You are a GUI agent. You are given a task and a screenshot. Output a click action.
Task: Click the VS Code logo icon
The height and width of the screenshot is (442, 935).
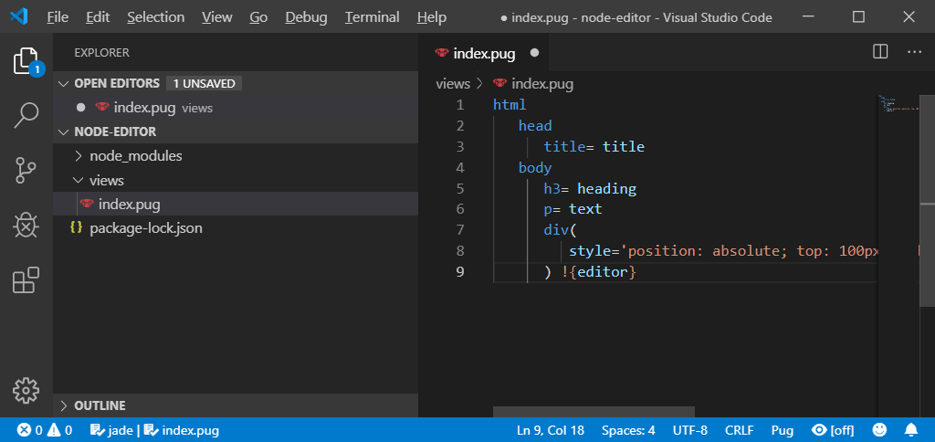coord(18,17)
